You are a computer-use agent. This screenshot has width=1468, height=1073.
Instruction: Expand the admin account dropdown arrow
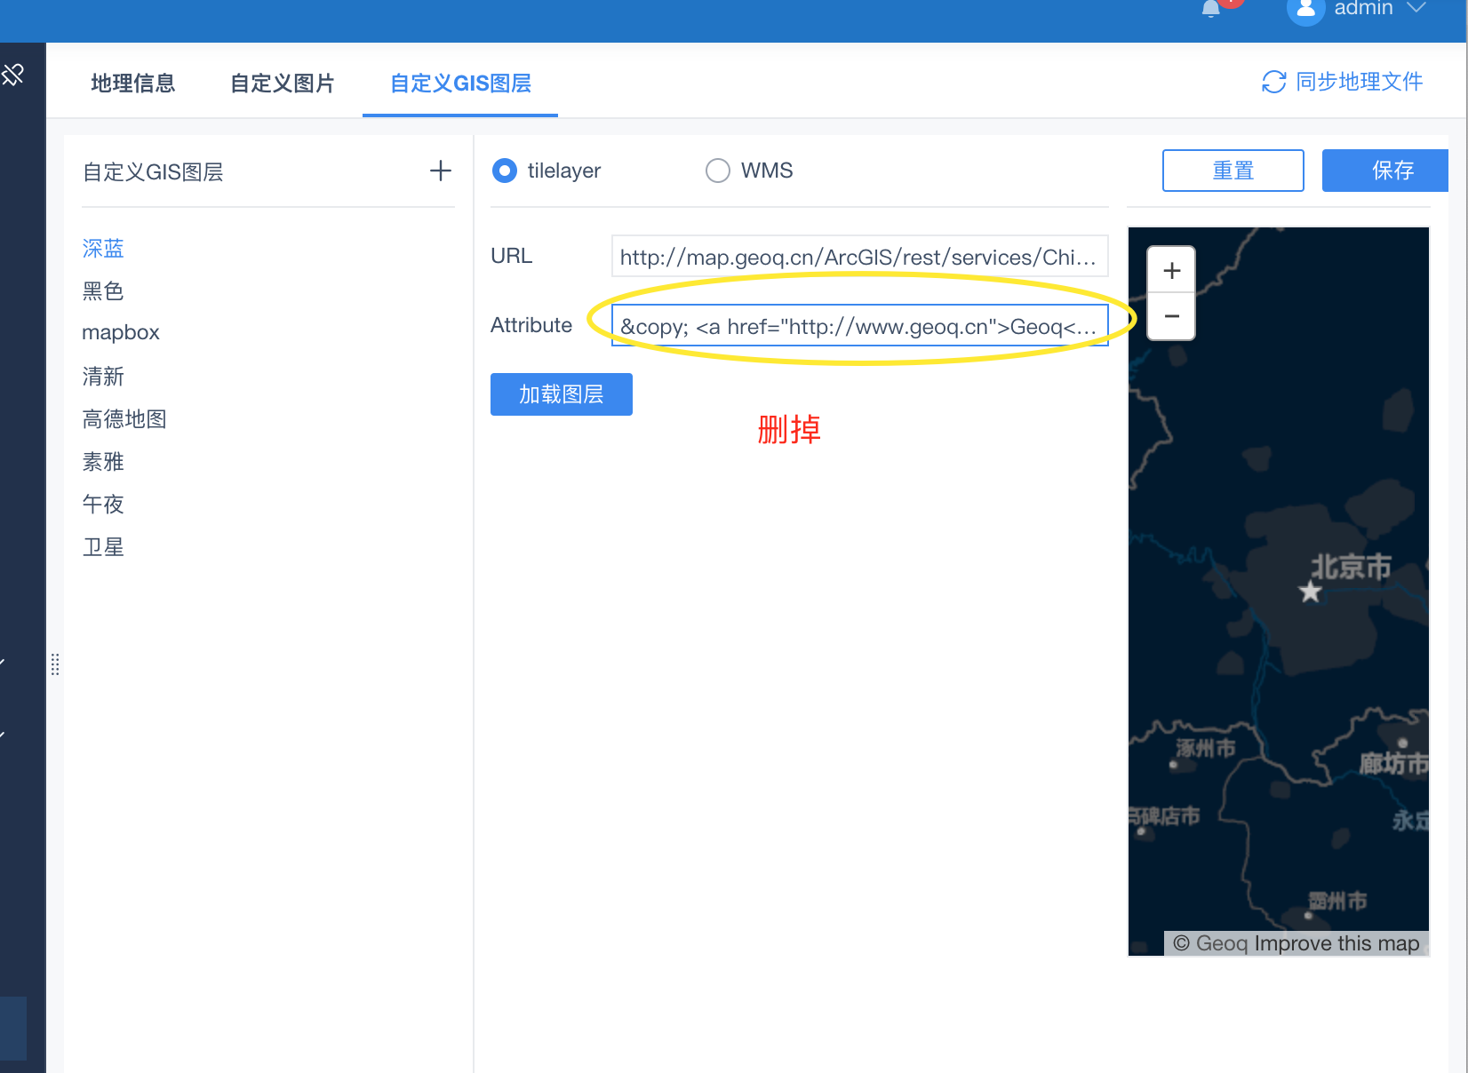1416,7
